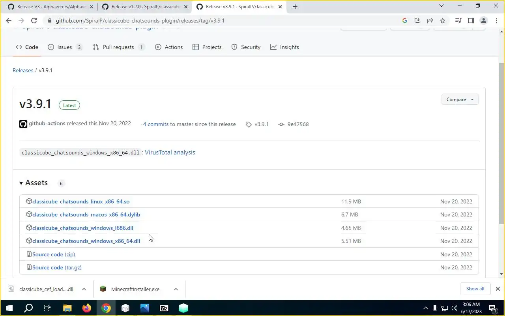This screenshot has width=505, height=316.
Task: Go to the Releases breadcrumb link
Action: pos(23,70)
